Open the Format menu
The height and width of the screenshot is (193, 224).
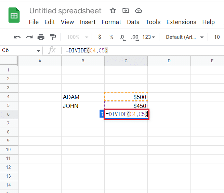(111, 22)
